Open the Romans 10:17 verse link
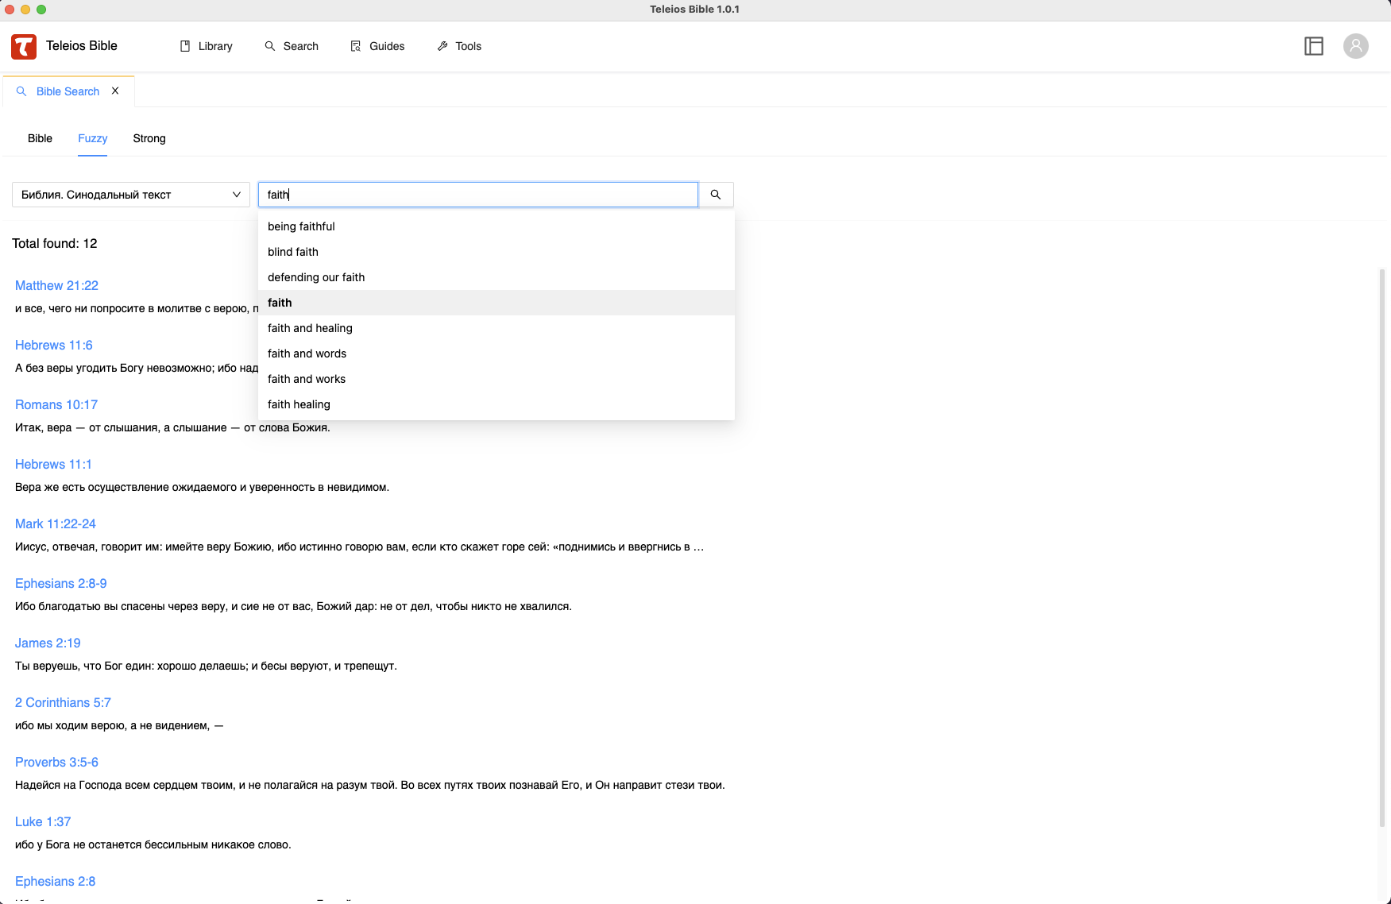The width and height of the screenshot is (1391, 904). [x=56, y=404]
